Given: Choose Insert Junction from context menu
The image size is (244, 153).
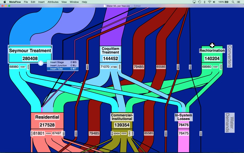Looking at the screenshot, I should [63, 65].
